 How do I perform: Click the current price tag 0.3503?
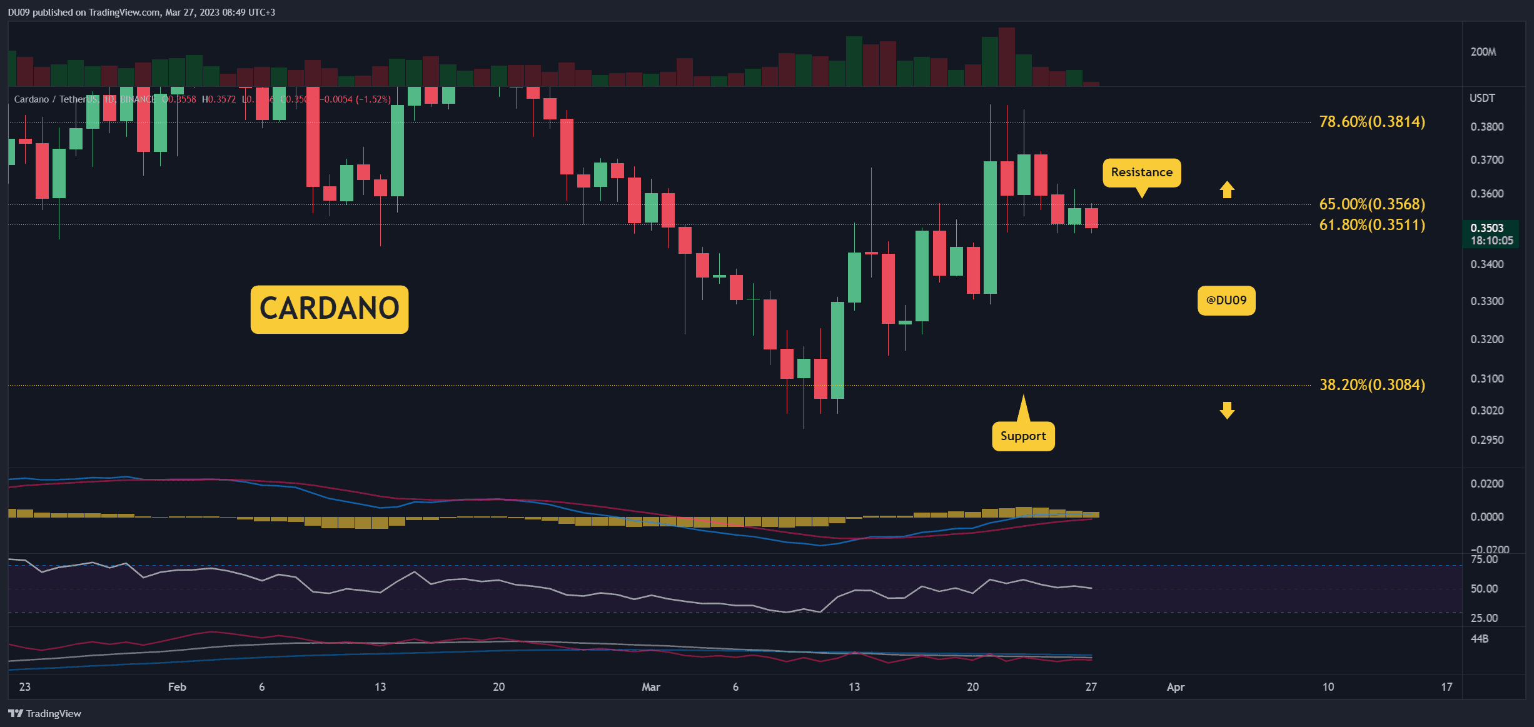click(x=1487, y=228)
